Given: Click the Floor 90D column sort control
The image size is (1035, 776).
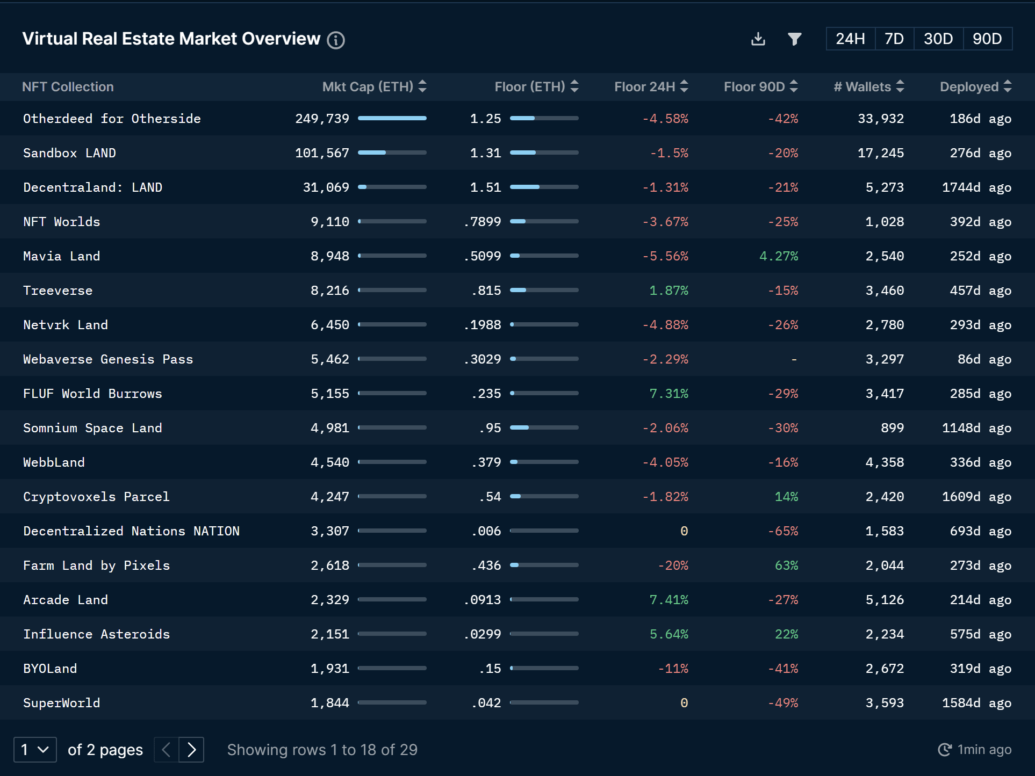Looking at the screenshot, I should click(795, 86).
